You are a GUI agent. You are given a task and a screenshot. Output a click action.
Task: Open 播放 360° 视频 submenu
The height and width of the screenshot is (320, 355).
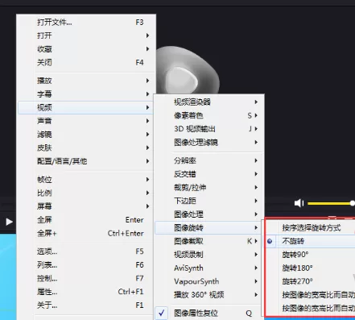(x=208, y=295)
